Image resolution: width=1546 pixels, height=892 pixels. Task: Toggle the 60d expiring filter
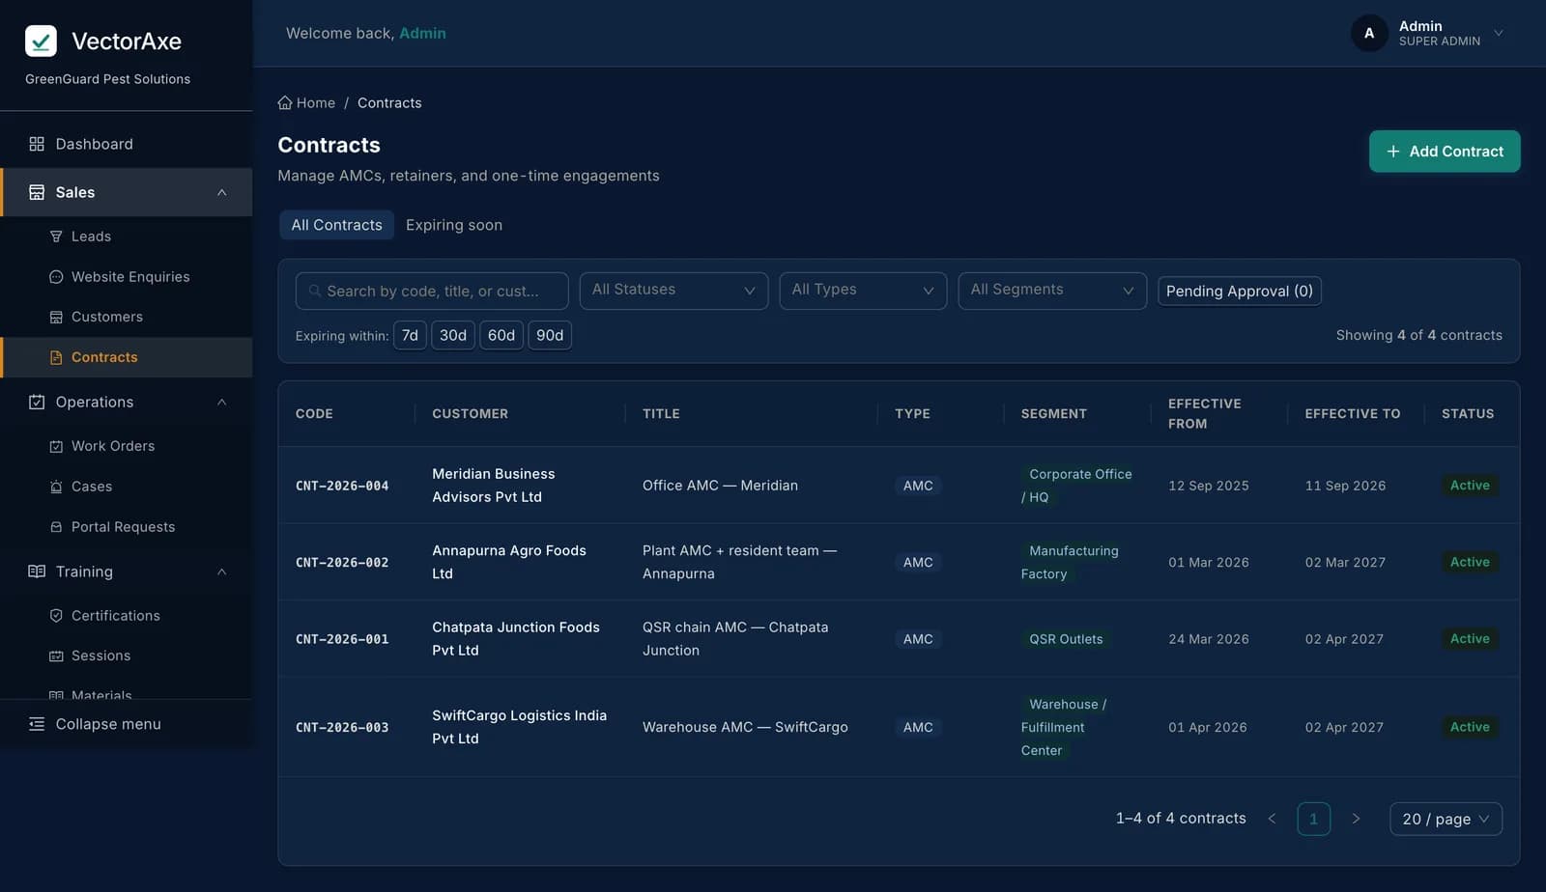(x=501, y=335)
